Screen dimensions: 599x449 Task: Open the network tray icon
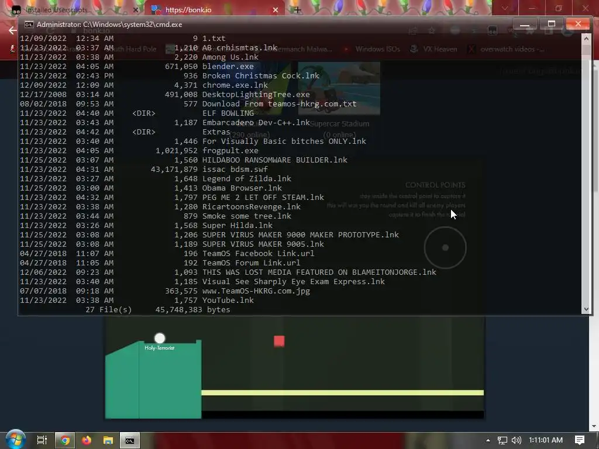[x=502, y=440]
